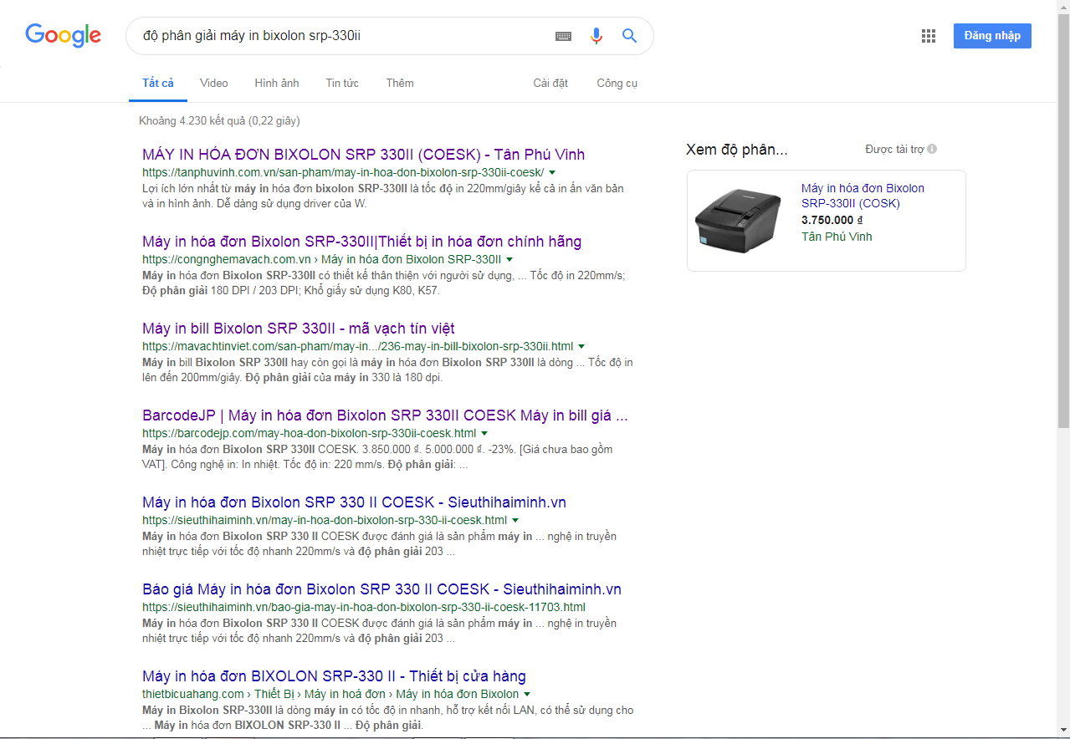Open Máy in hóa đơn Sieuthihaiminh.vn result
1070x739 pixels.
tap(354, 502)
